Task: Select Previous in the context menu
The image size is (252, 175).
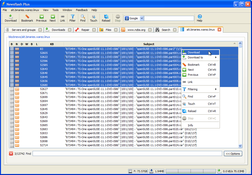Action: click(x=200, y=75)
